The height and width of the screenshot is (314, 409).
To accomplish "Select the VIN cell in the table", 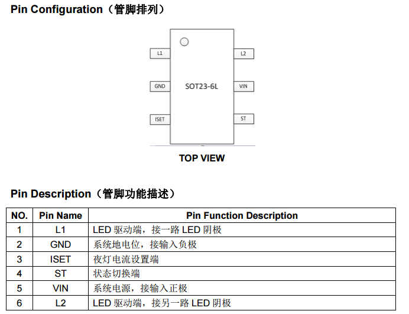I will pyautogui.click(x=60, y=289).
